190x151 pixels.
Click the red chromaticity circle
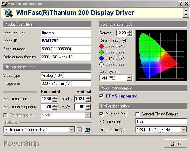pyautogui.click(x=101, y=47)
